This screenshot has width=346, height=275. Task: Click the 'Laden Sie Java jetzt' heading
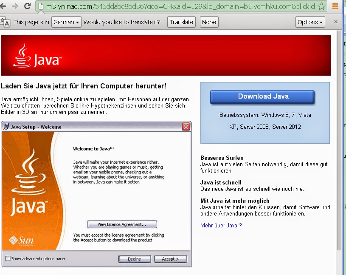[x=84, y=86]
